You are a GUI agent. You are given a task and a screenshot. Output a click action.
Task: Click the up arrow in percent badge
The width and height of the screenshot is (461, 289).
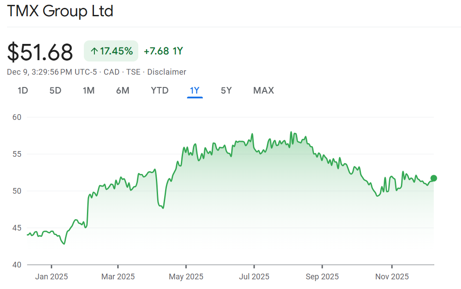click(x=94, y=51)
